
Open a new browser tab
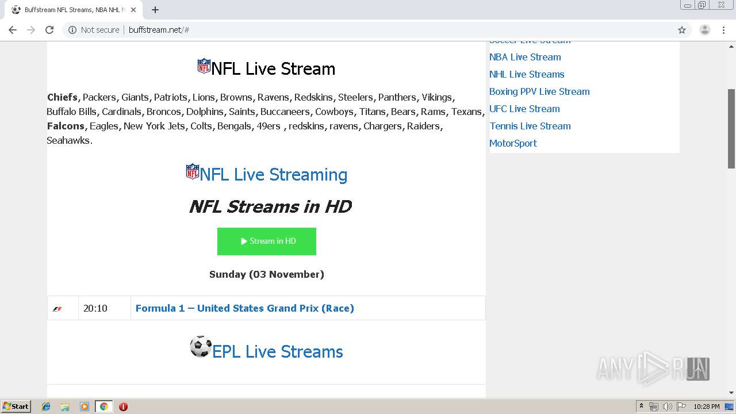coord(155,10)
